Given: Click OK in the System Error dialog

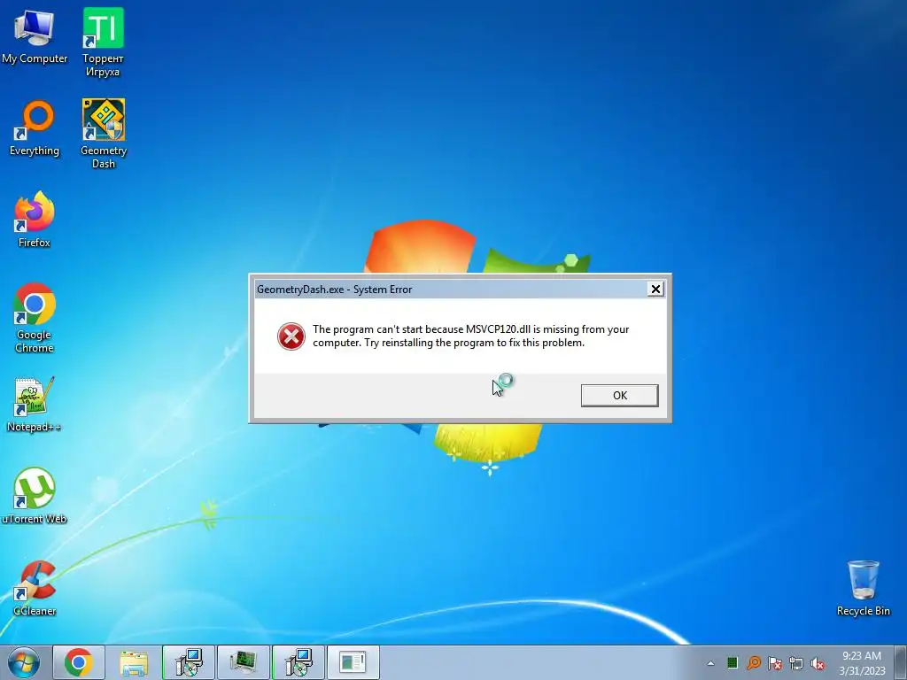Looking at the screenshot, I should [x=619, y=396].
